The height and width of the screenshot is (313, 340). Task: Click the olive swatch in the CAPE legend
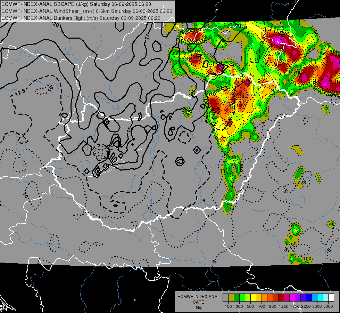tap(231, 298)
